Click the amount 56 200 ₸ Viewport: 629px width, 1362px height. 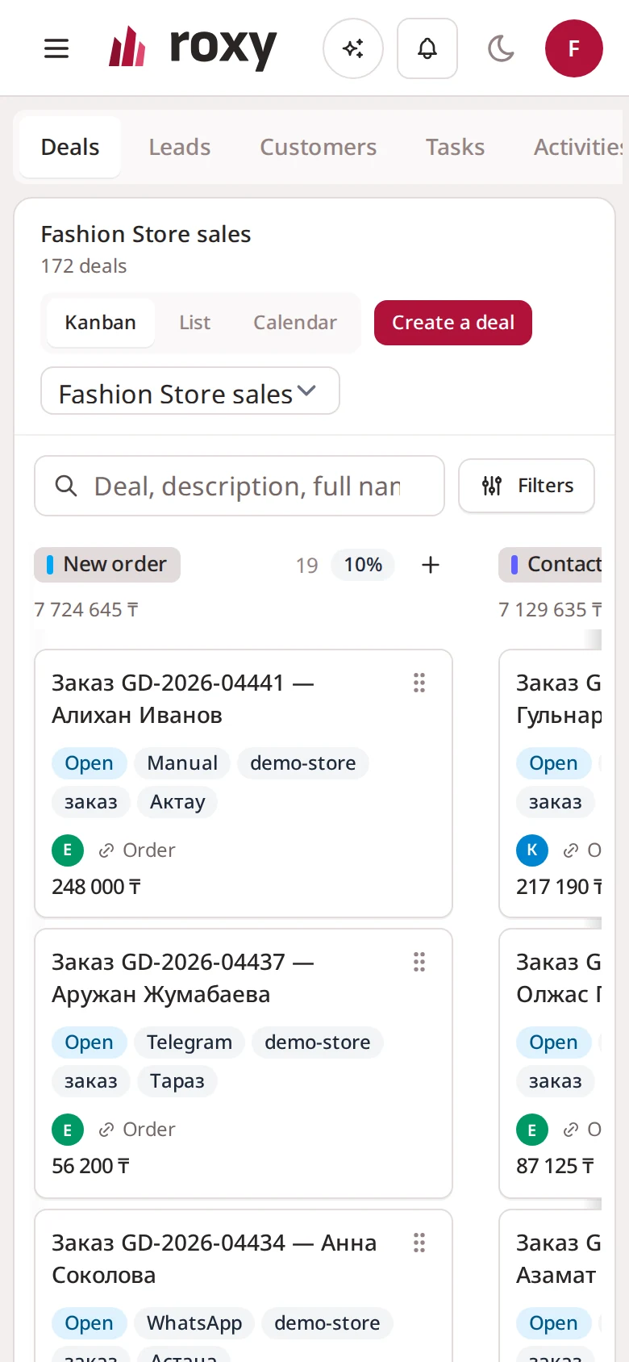(x=91, y=1166)
